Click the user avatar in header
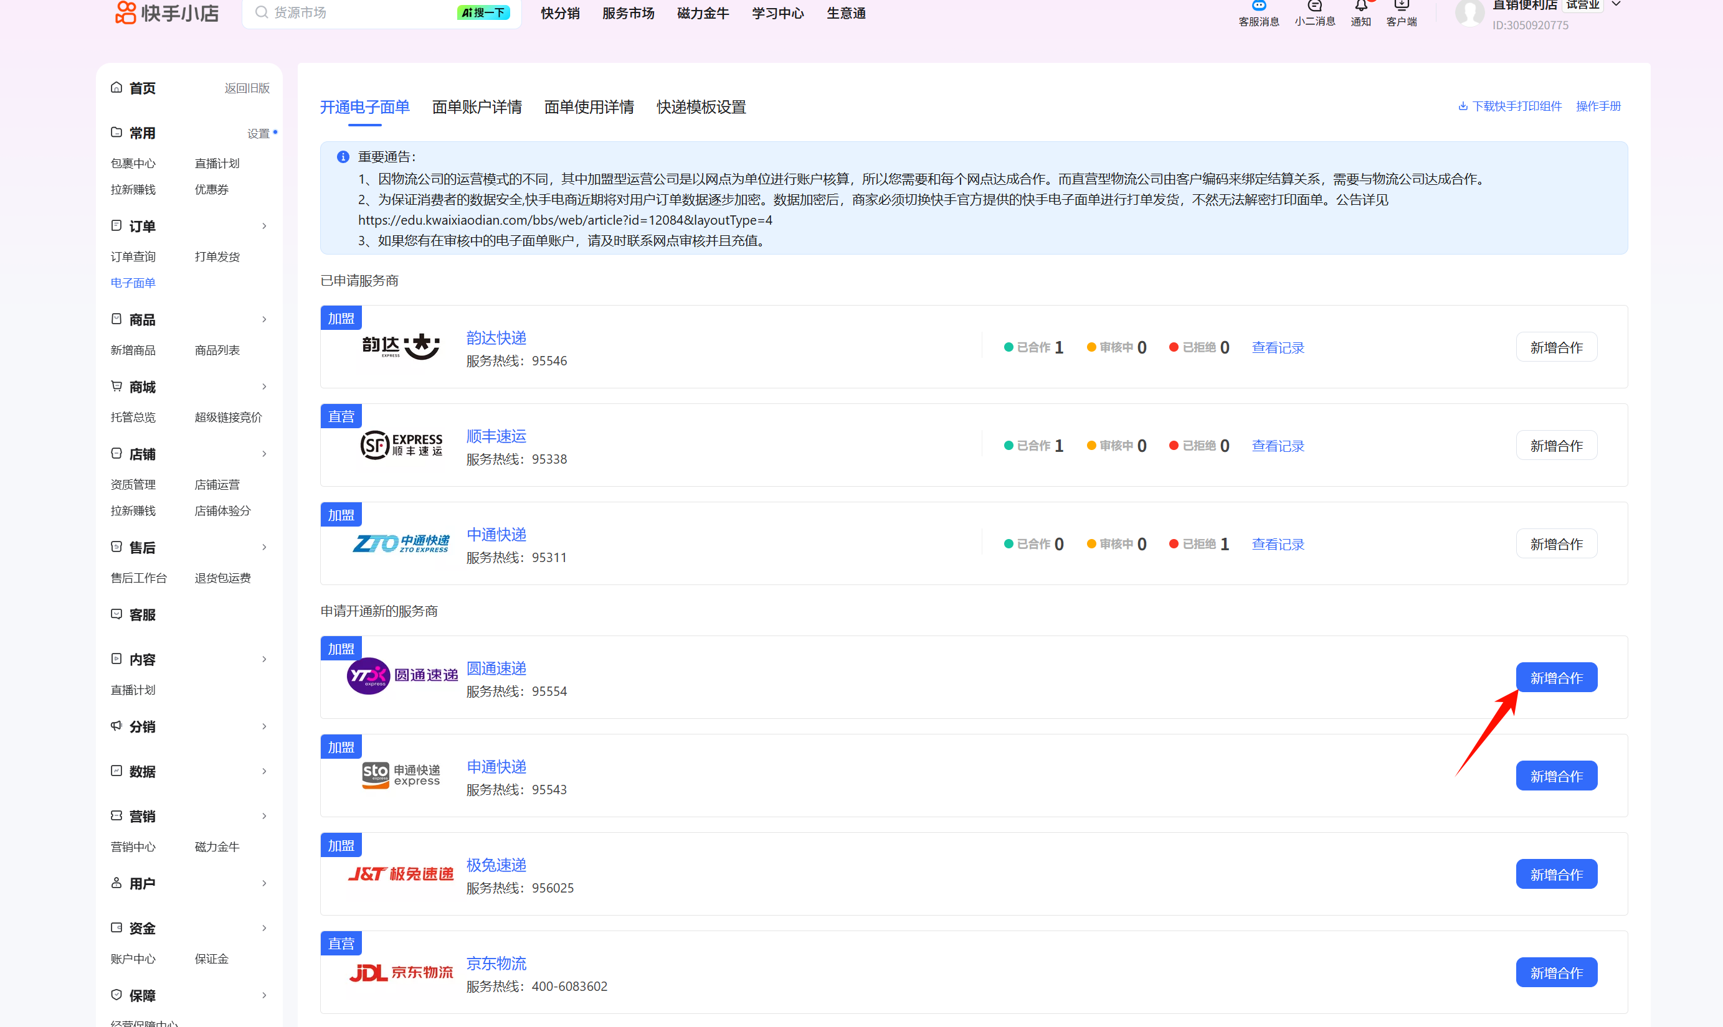Image resolution: width=1723 pixels, height=1027 pixels. point(1469,12)
